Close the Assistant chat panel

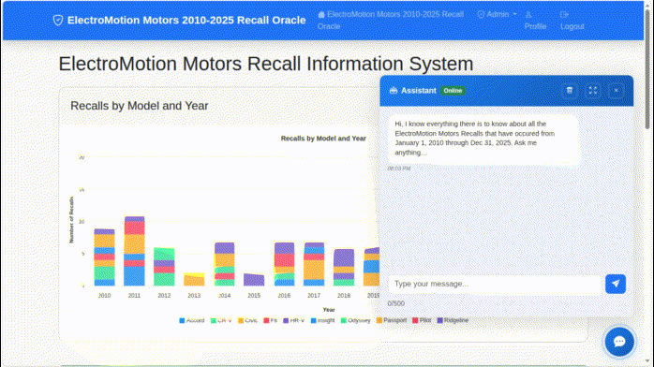pyautogui.click(x=616, y=91)
